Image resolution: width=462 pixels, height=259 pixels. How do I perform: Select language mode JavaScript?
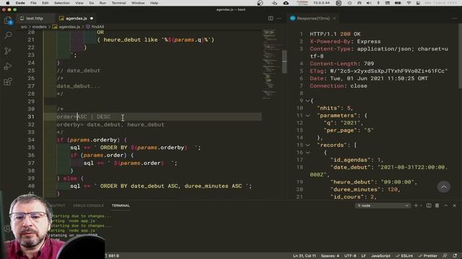[380, 256]
